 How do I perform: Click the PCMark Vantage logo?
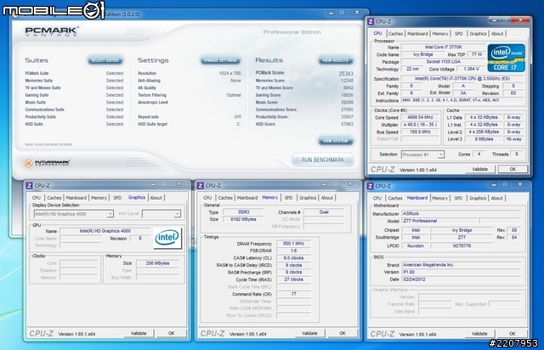[52, 31]
